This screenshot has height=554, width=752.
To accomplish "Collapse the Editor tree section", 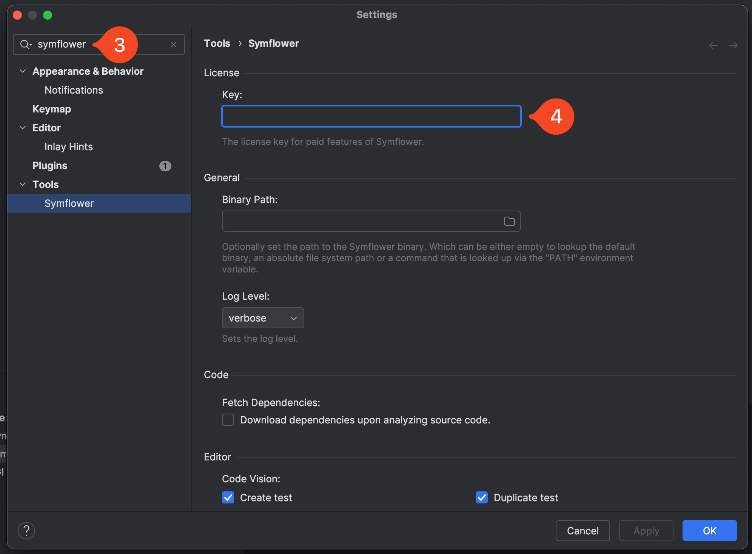I will pyautogui.click(x=23, y=128).
